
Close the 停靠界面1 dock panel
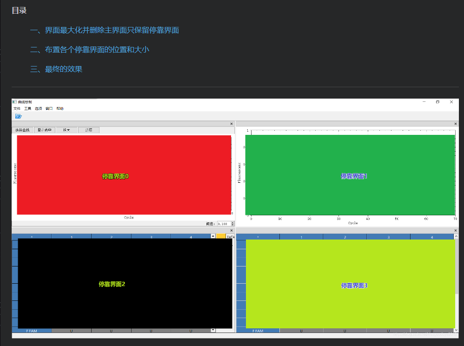pyautogui.click(x=455, y=124)
